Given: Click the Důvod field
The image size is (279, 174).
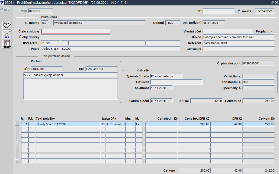Looking at the screenshot, I should coord(239,37).
